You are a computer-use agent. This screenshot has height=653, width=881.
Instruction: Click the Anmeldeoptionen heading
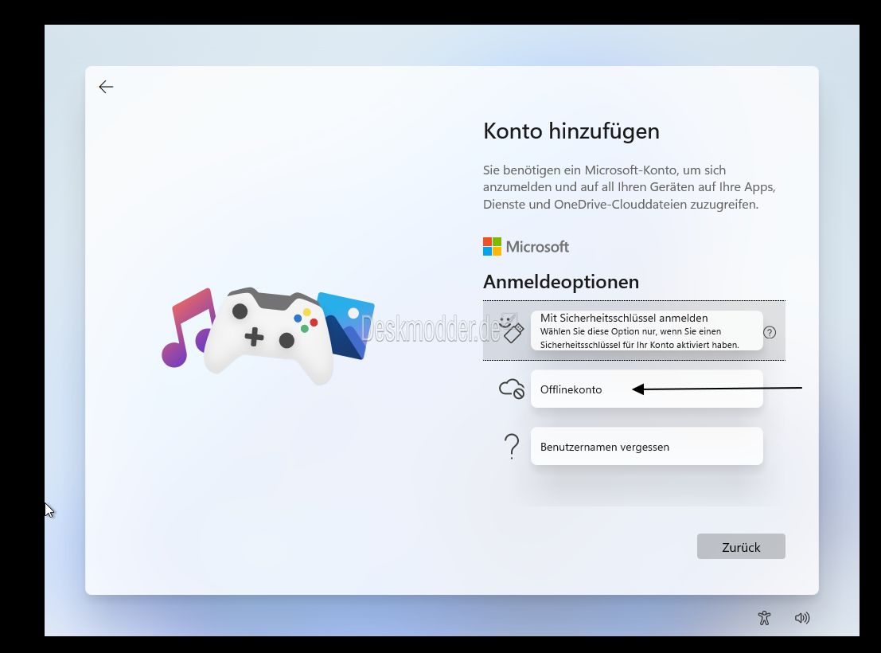click(561, 281)
